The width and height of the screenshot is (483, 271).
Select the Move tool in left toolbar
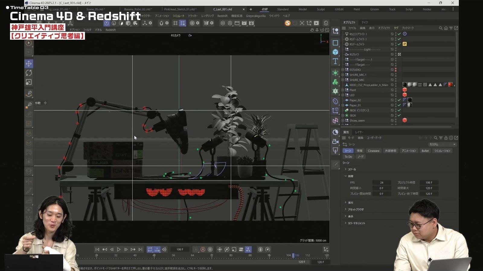coord(29,64)
